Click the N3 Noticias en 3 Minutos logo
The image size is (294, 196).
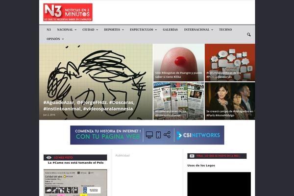[x=68, y=12]
